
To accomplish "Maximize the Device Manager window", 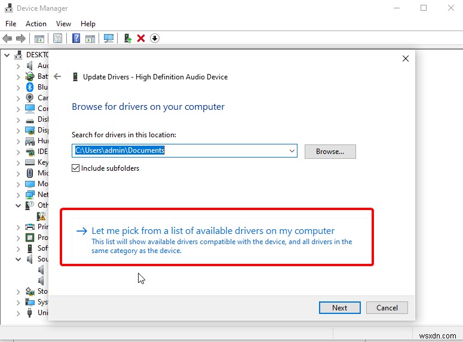I will point(424,8).
